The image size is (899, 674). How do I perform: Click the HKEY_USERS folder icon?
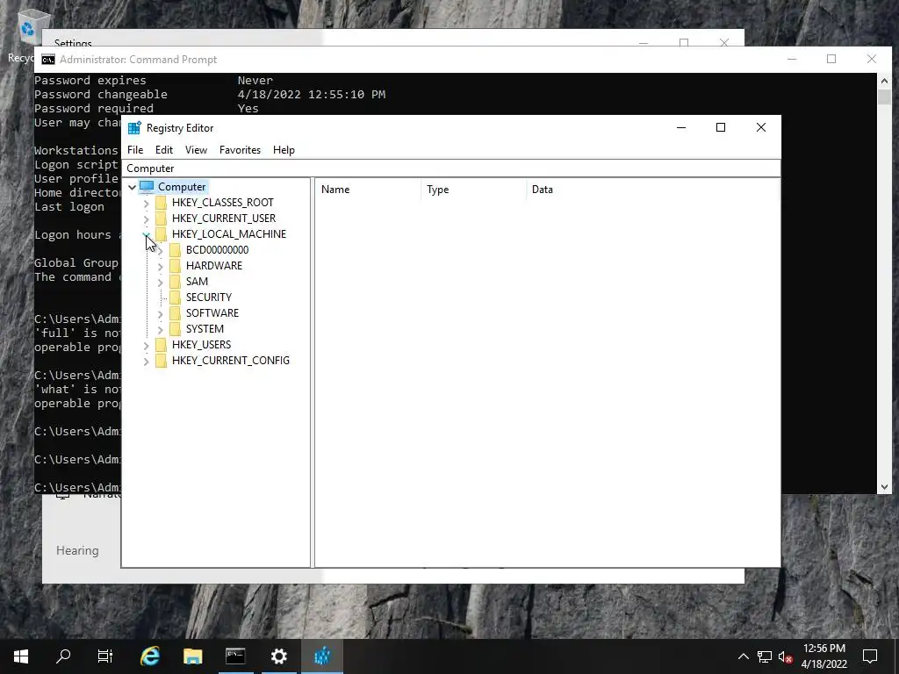click(162, 344)
